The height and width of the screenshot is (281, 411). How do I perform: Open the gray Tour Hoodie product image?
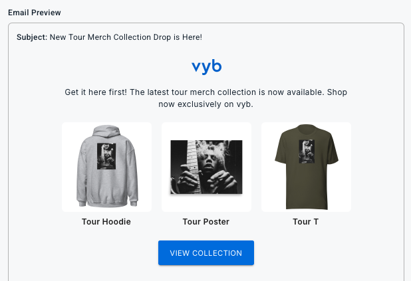tap(106, 167)
